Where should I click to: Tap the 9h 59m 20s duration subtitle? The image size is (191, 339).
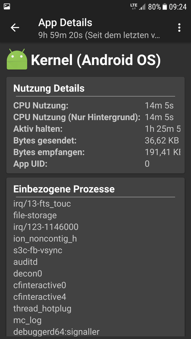(99, 35)
